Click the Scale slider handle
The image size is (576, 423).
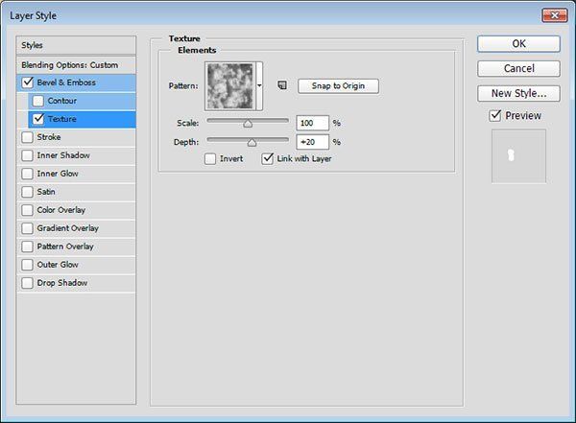248,124
